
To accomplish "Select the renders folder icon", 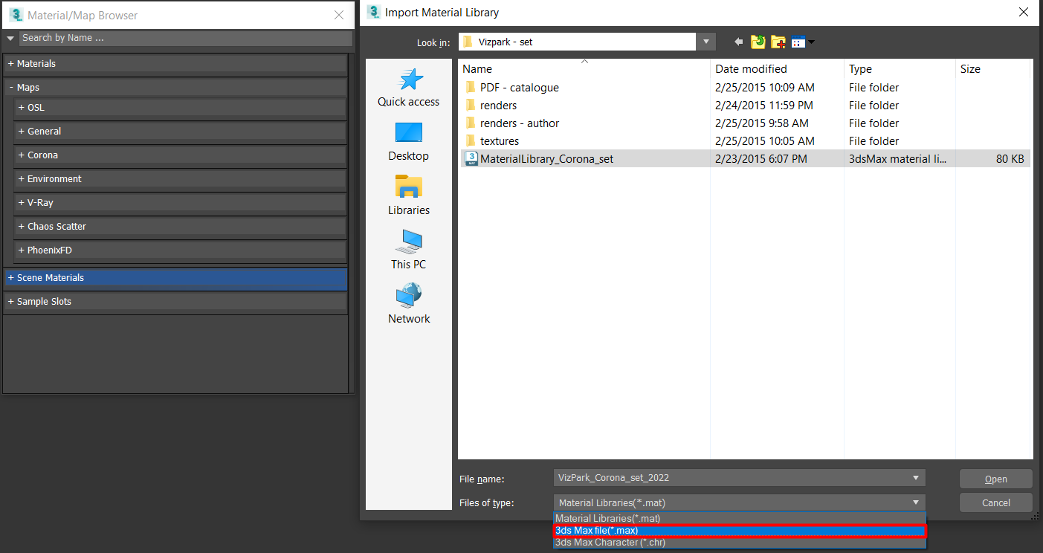I will [470, 106].
